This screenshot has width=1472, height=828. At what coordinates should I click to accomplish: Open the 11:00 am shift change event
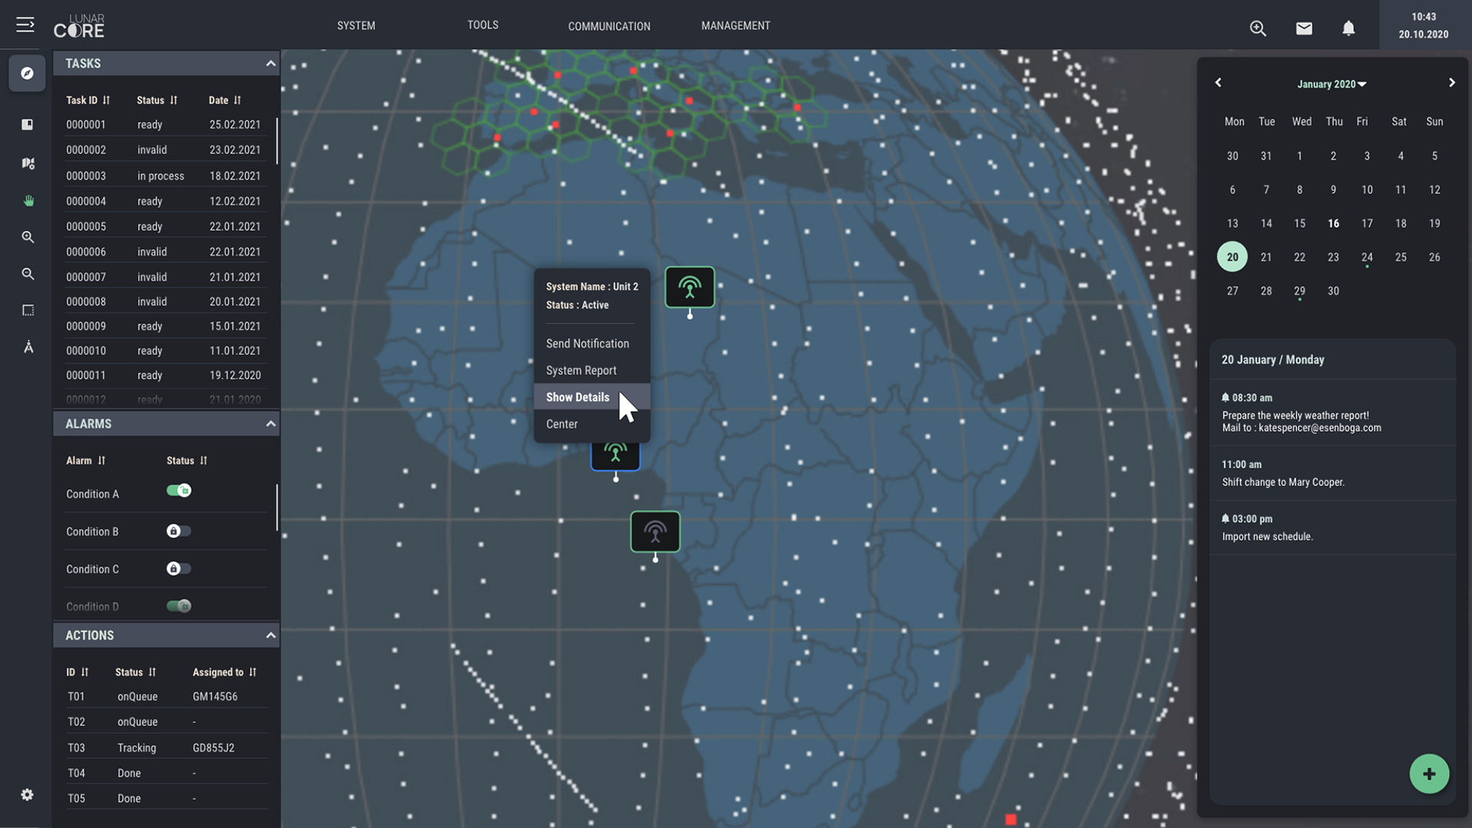[1332, 474]
